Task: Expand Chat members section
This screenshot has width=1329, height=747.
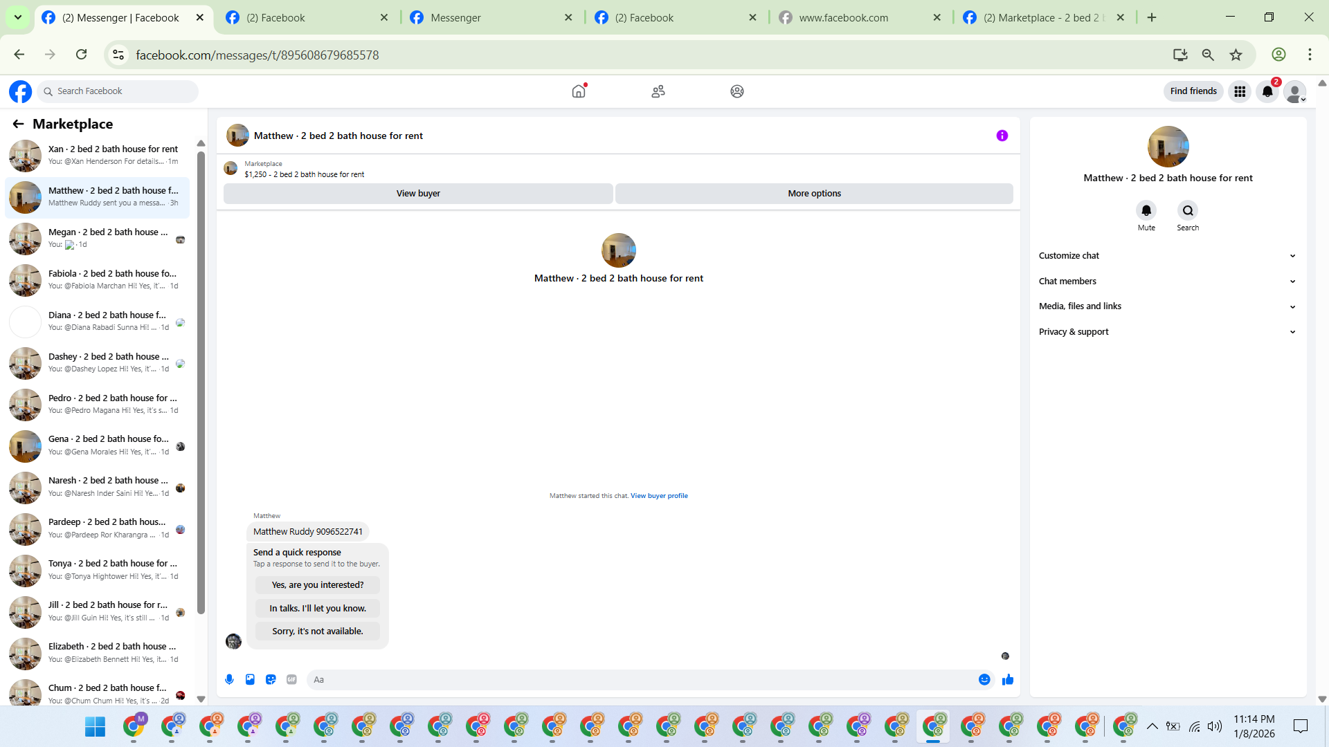Action: (x=1168, y=282)
